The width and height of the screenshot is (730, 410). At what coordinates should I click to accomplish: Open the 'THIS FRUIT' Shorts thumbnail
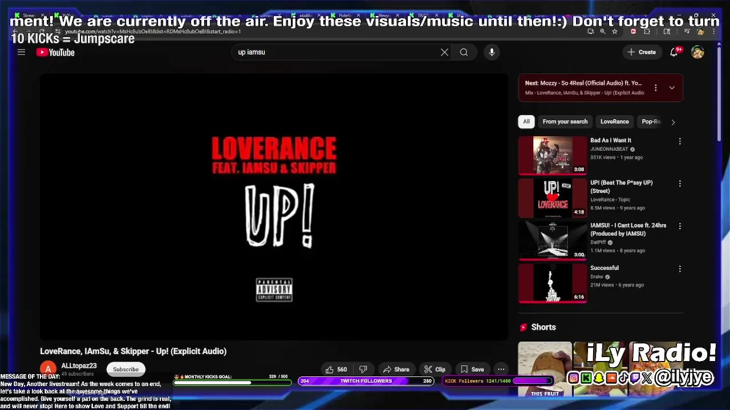click(x=545, y=369)
